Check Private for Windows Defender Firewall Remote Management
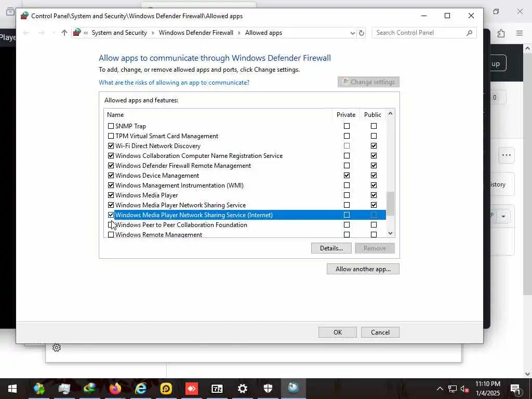 pos(347,165)
